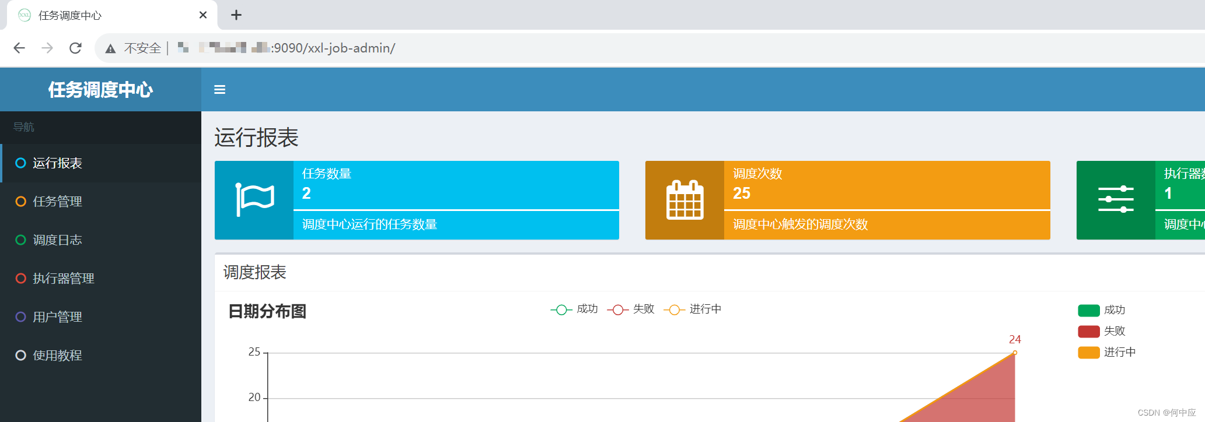Click the 任务数量 value 2
This screenshot has height=422, width=1205.
(x=306, y=194)
